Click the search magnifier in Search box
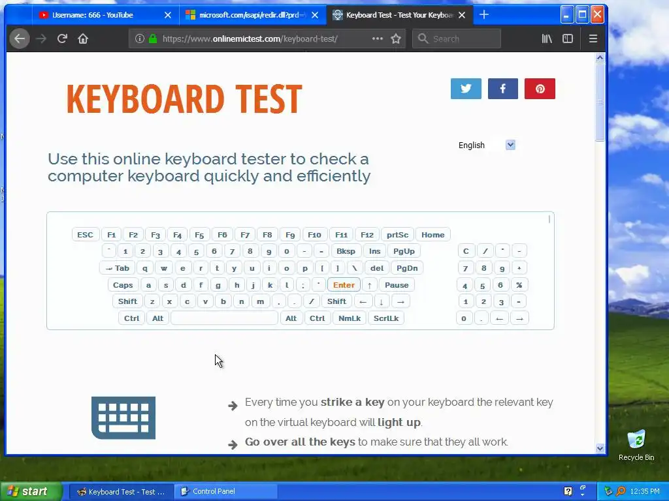 (x=423, y=38)
